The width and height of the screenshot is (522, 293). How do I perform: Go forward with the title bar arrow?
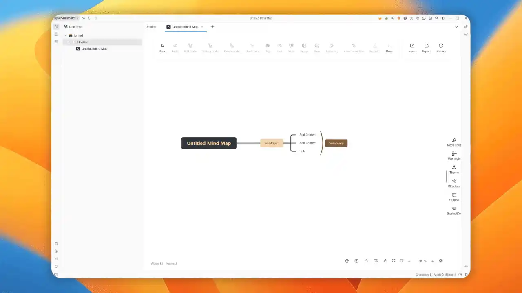(96, 18)
